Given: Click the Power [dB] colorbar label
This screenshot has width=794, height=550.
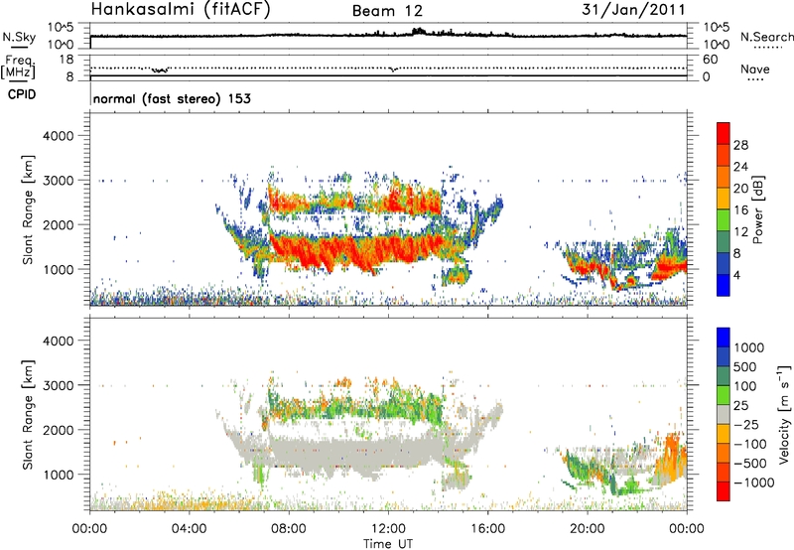Looking at the screenshot, I should 757,209.
